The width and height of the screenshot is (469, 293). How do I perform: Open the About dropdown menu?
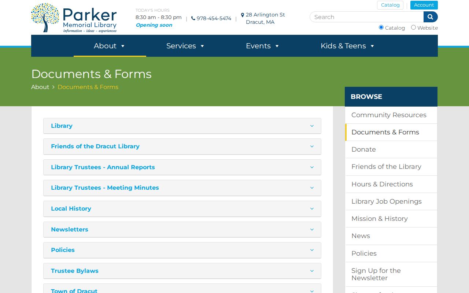(110, 46)
